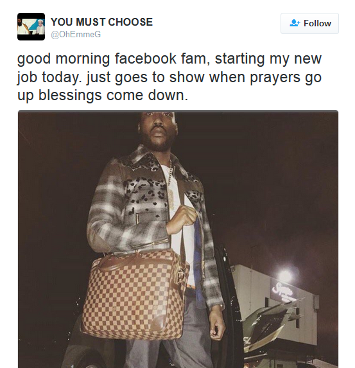Click the store sign on background building
The height and width of the screenshot is (368, 355).
(x=282, y=291)
